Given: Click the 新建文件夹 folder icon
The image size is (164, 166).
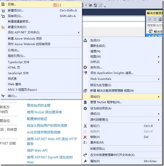Looking at the screenshot, I should [x=3, y=27].
